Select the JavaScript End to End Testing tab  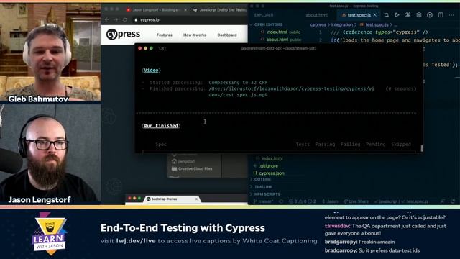point(220,9)
